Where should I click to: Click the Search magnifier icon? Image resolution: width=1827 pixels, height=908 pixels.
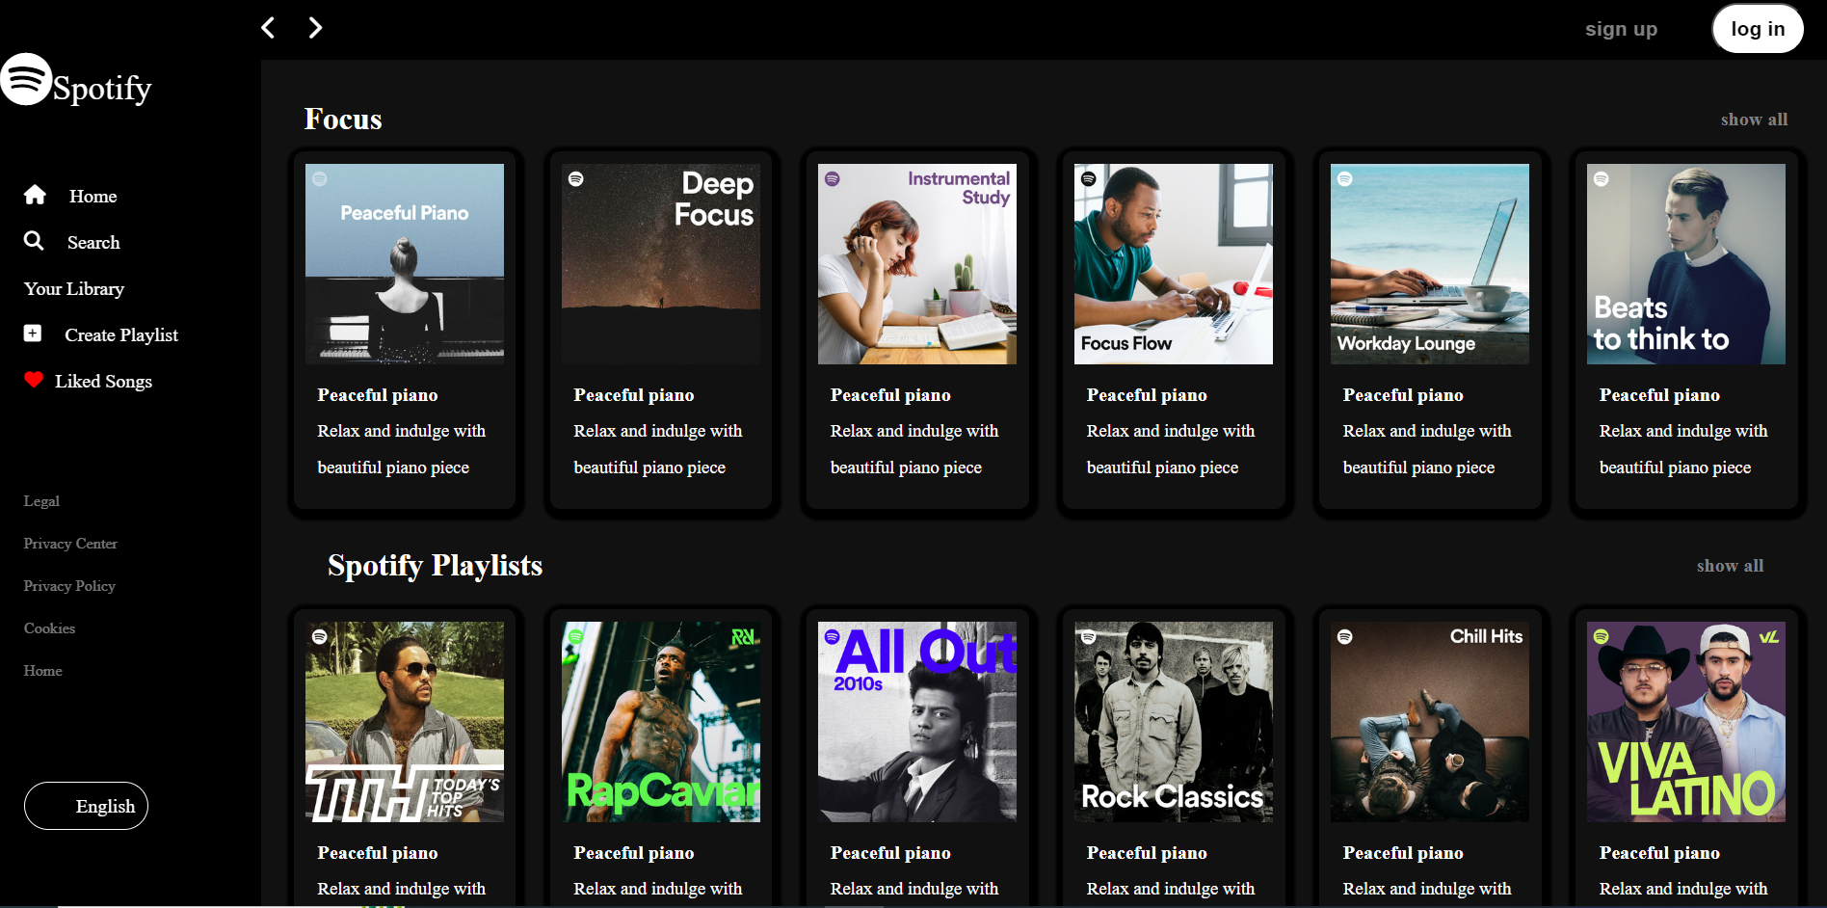tap(34, 241)
